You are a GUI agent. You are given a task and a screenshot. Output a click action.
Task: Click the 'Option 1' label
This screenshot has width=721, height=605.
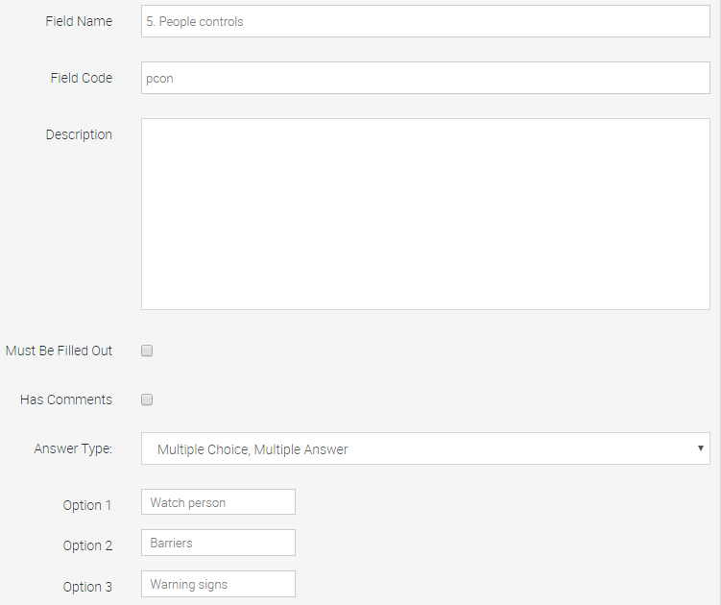pyautogui.click(x=87, y=505)
